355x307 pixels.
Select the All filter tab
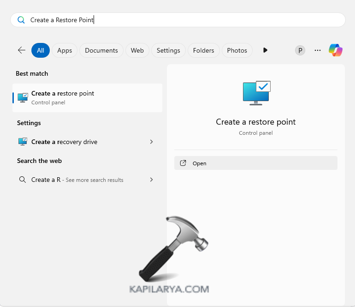[41, 50]
